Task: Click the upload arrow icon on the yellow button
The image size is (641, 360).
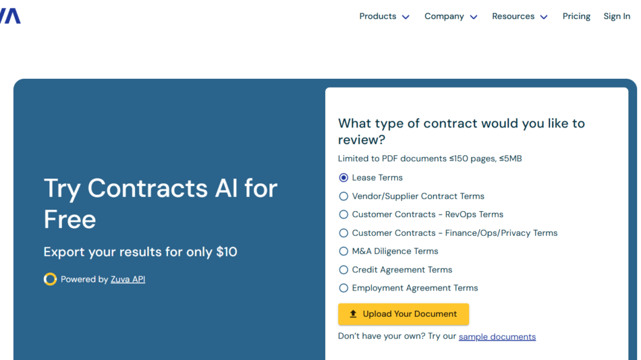Action: [353, 314]
